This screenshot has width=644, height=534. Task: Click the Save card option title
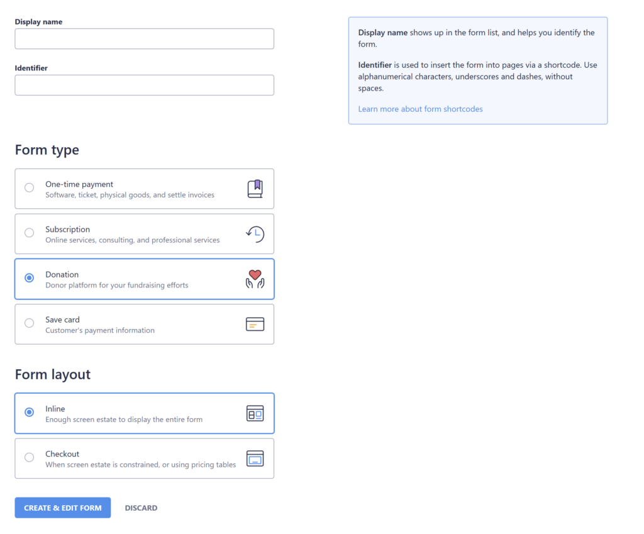62,320
